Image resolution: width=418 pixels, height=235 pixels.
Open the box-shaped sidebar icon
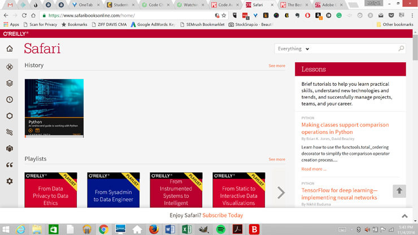10,149
